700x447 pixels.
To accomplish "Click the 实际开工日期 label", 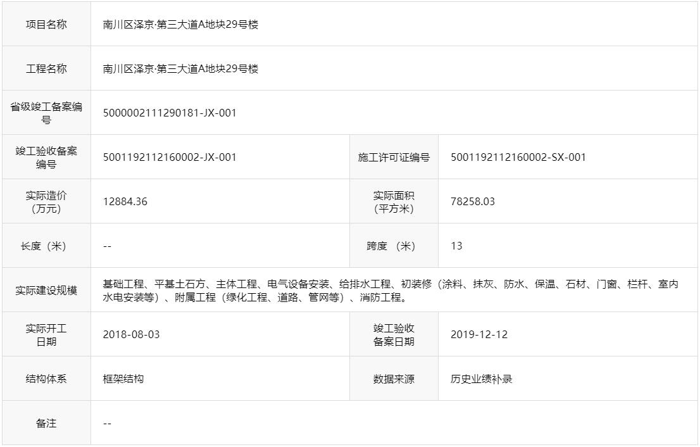I will coord(46,335).
